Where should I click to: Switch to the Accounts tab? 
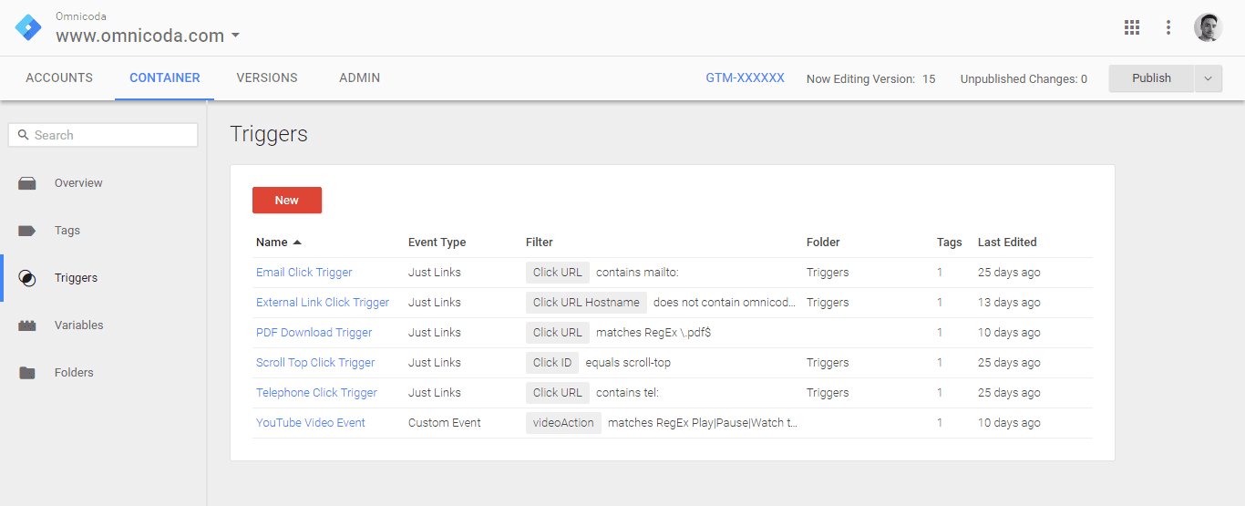59,78
